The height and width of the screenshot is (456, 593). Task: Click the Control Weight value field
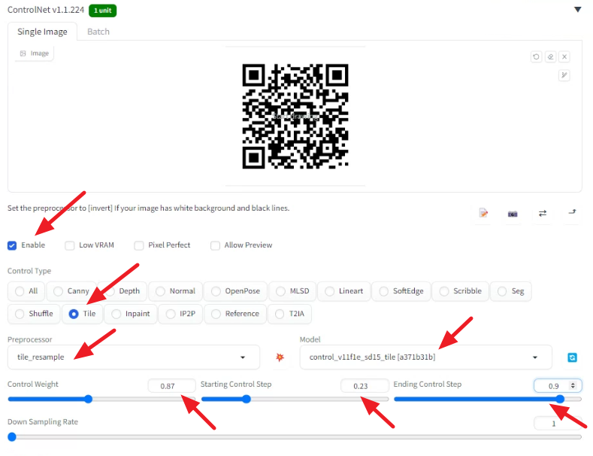[171, 386]
